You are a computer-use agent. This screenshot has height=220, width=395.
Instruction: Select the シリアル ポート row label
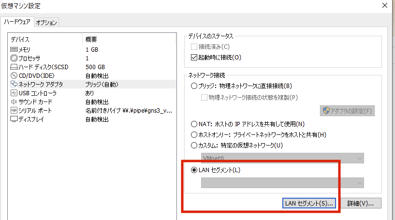click(x=35, y=110)
